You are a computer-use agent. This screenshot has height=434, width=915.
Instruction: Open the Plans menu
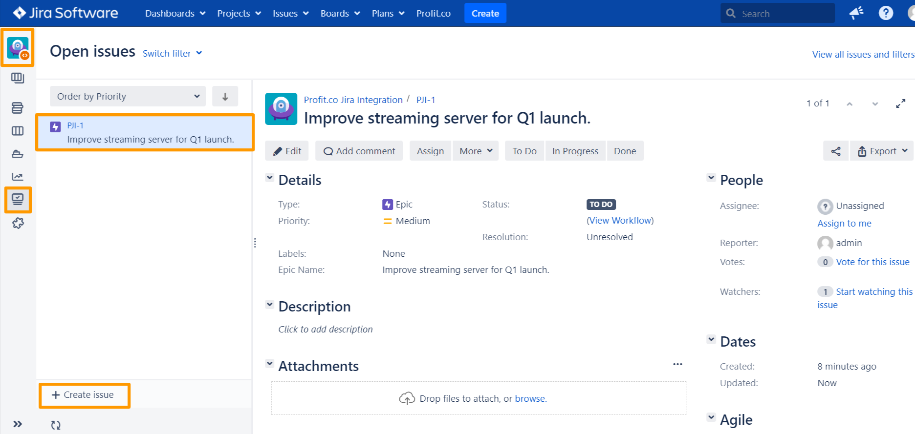pos(388,13)
